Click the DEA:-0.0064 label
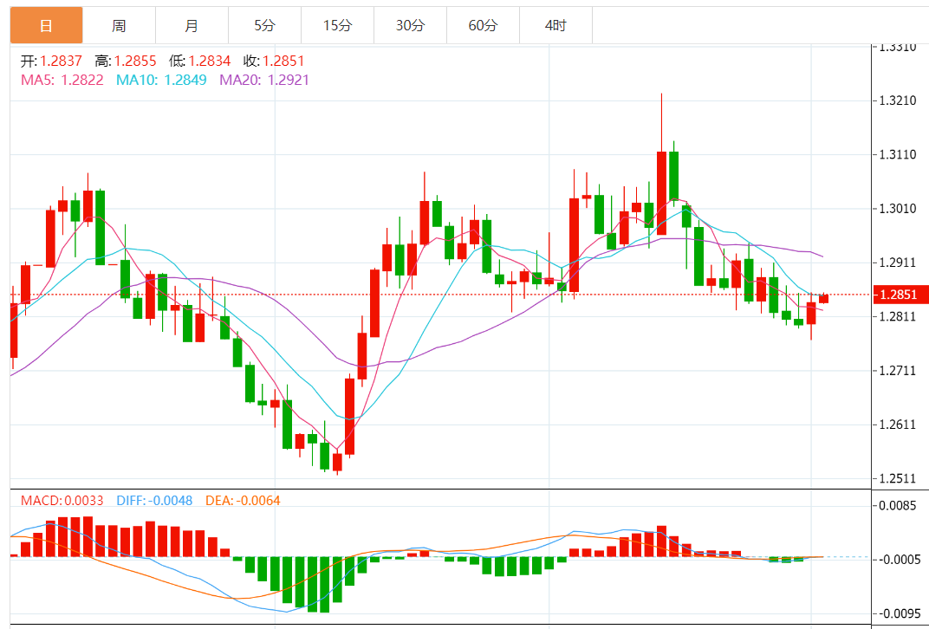 click(243, 501)
